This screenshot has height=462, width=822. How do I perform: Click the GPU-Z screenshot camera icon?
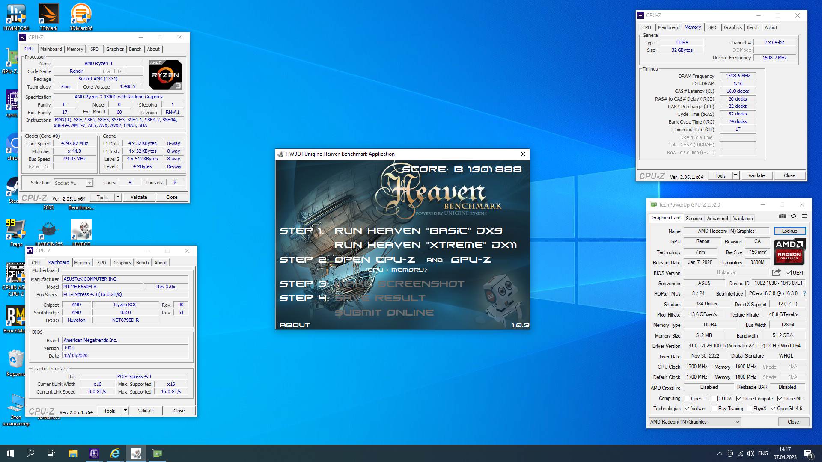(x=782, y=216)
